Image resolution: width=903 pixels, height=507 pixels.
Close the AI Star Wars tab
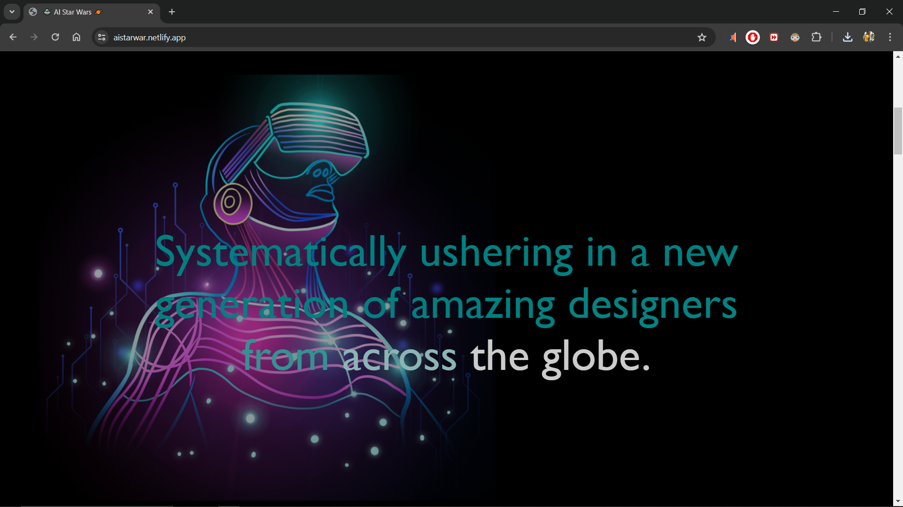click(x=150, y=12)
